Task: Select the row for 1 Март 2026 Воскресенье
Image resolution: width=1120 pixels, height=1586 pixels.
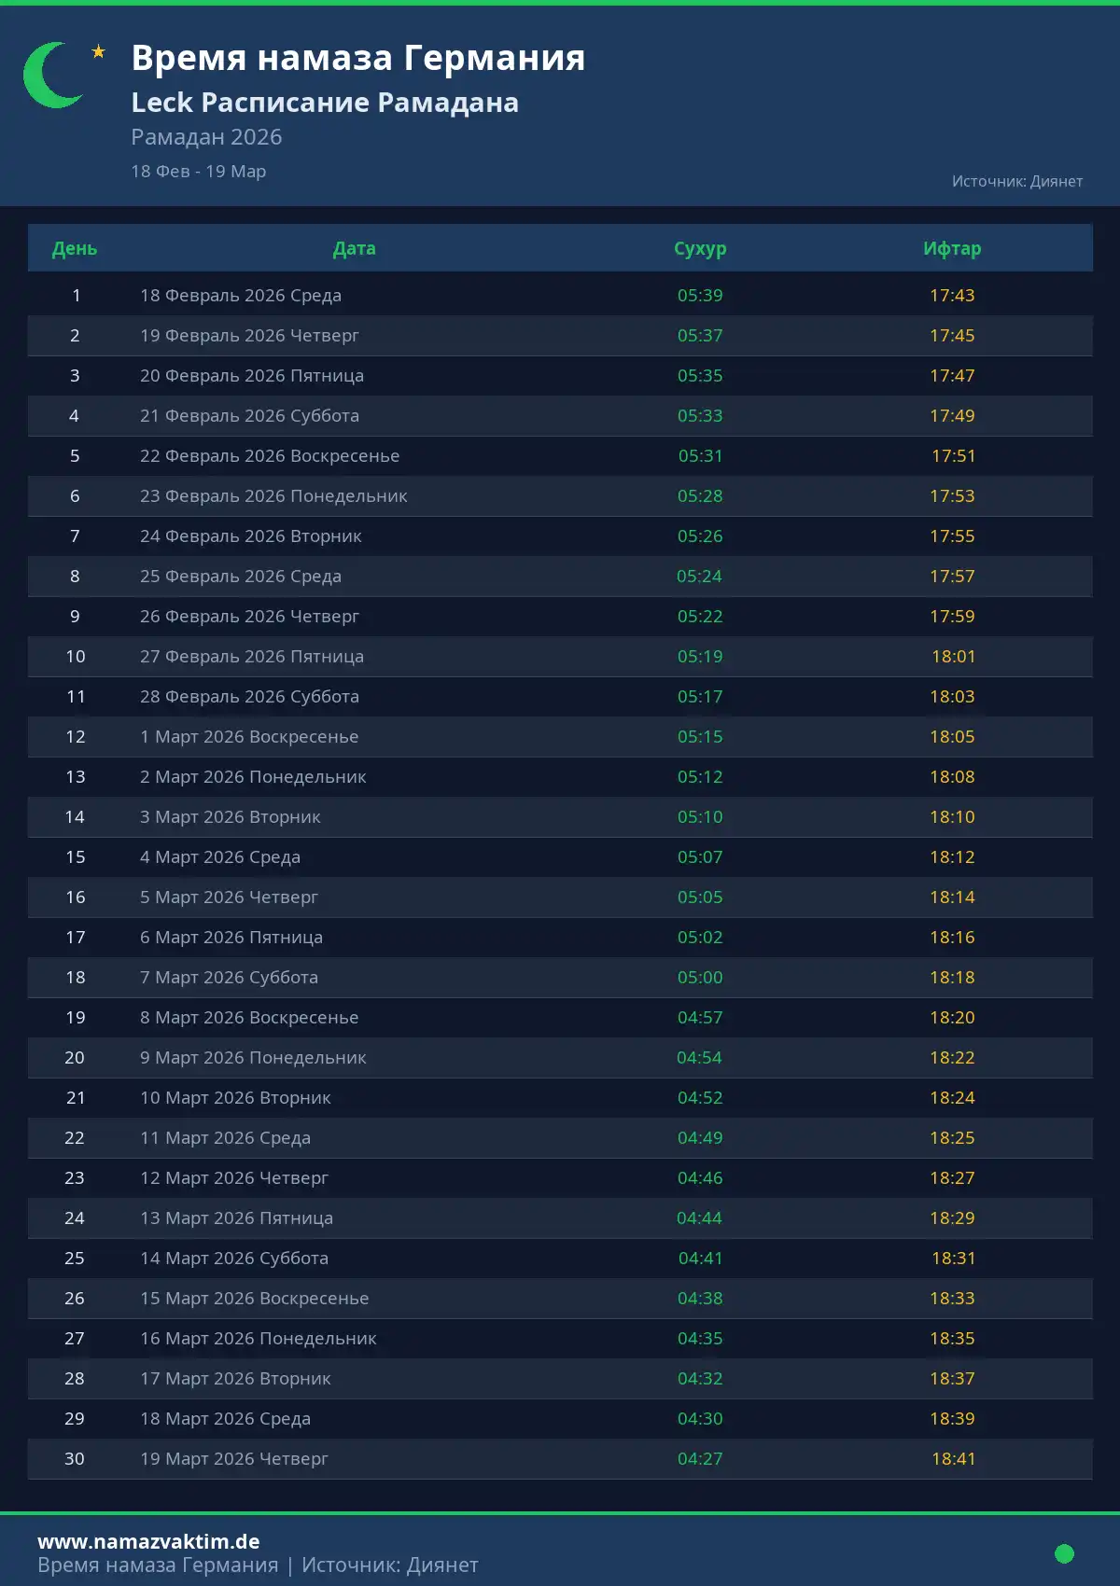Action: tap(249, 737)
